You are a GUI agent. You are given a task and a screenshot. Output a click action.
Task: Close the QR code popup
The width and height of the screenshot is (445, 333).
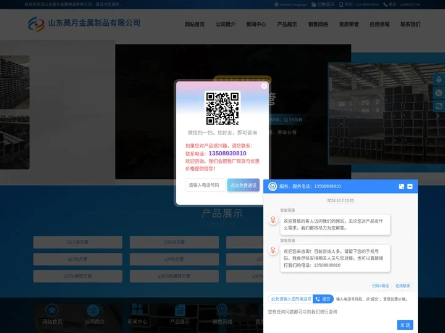[264, 86]
